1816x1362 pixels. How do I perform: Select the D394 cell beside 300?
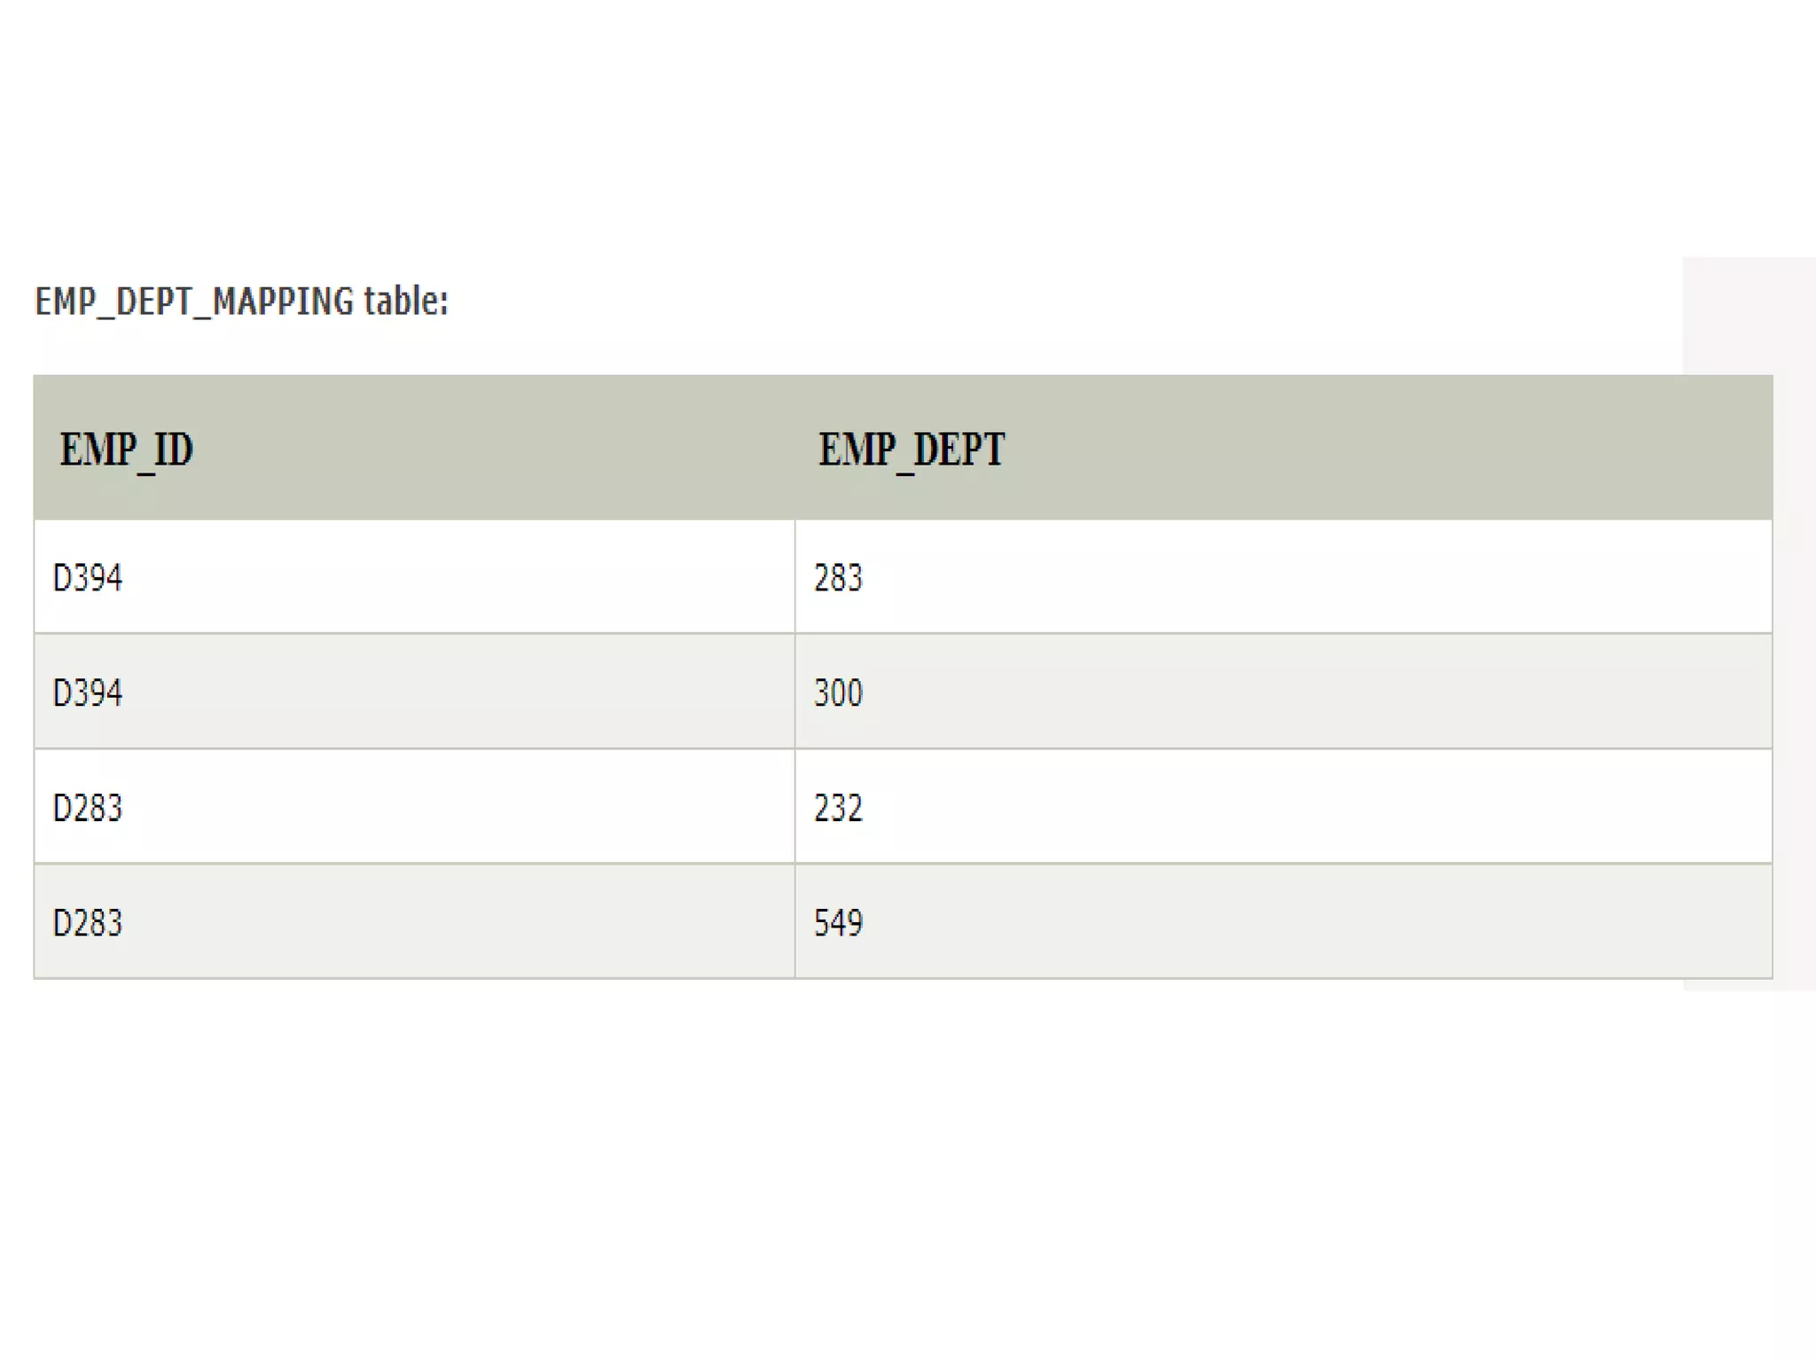[x=88, y=693]
